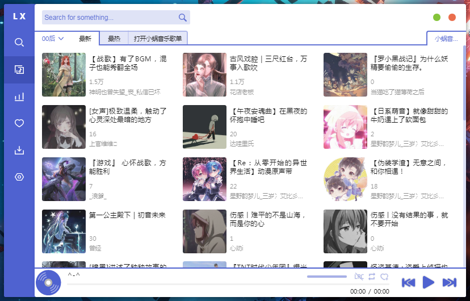Viewport: 470px width, 301px height.
Task: Open [女声]极致温柔 playlist cover
Action: [x=64, y=127]
